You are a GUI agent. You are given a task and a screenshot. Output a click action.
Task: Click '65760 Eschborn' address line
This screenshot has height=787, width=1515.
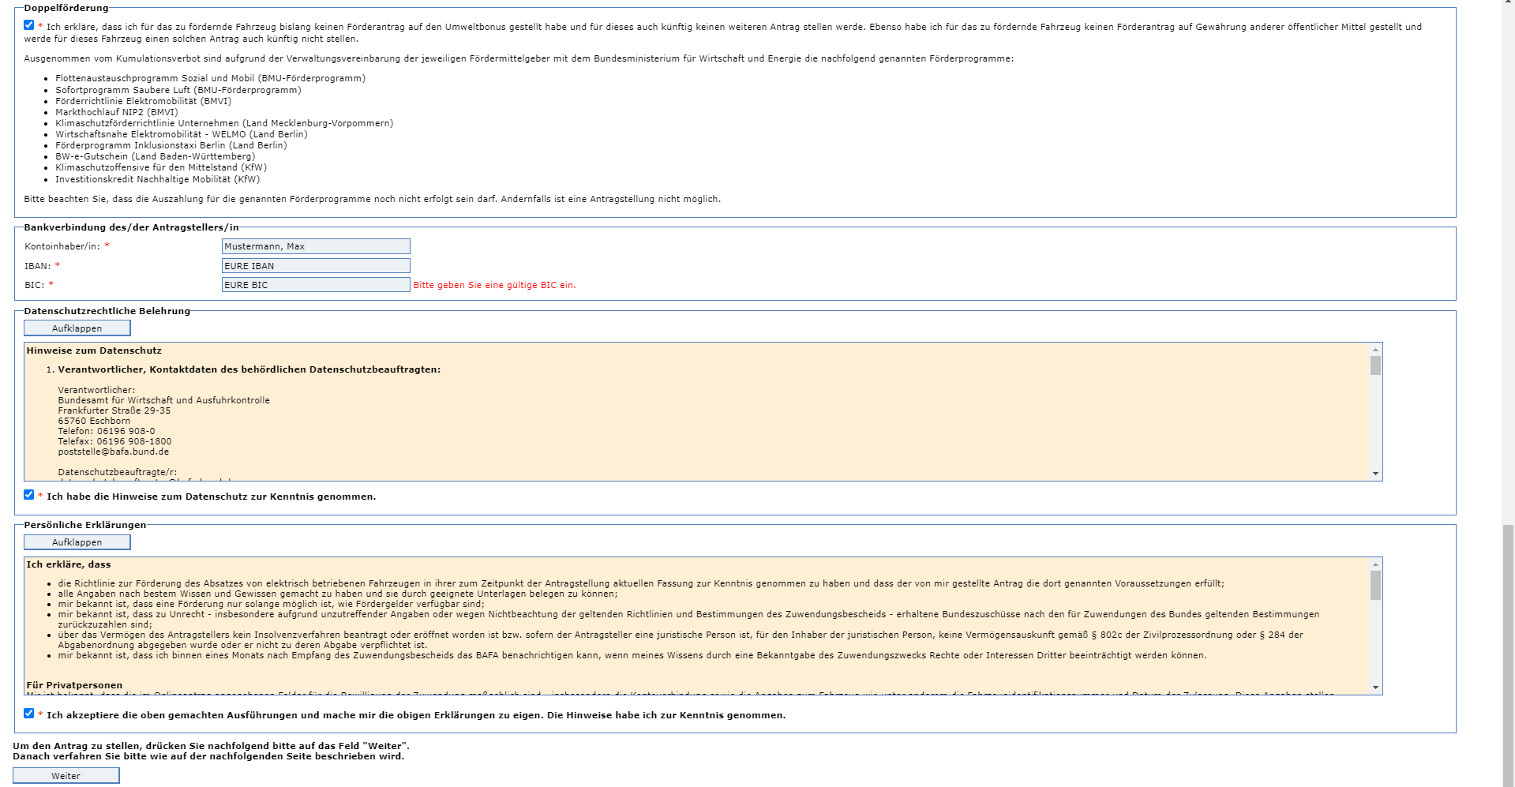click(94, 421)
